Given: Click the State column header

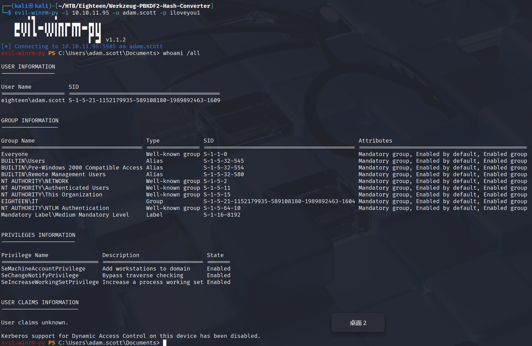Looking at the screenshot, I should tap(215, 255).
